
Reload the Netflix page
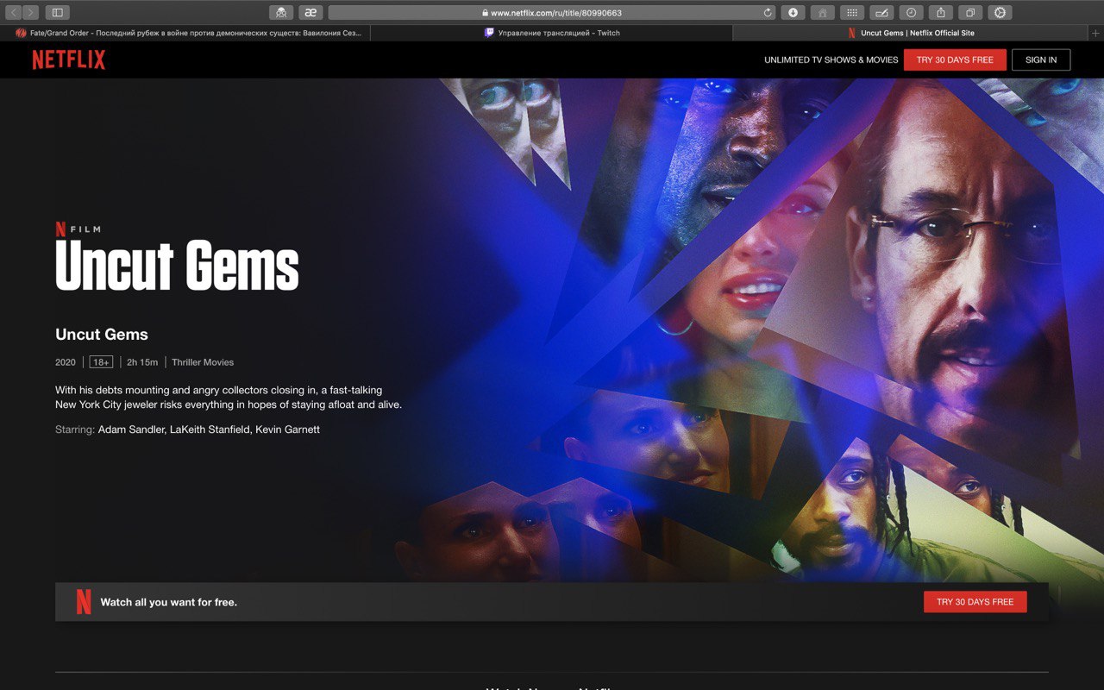(768, 13)
